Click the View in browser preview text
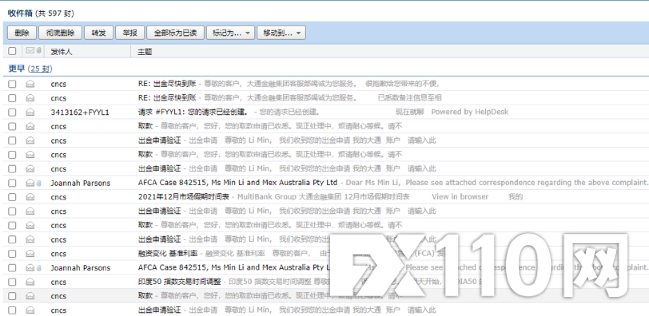Image resolution: width=649 pixels, height=316 pixels. click(x=460, y=197)
